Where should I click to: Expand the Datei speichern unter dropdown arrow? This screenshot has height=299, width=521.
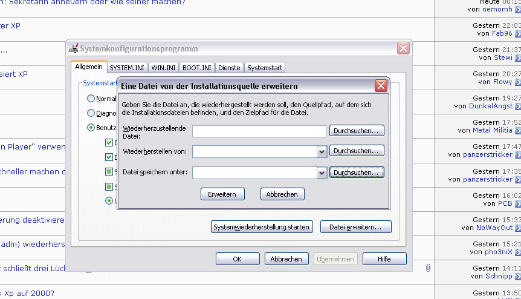point(322,173)
